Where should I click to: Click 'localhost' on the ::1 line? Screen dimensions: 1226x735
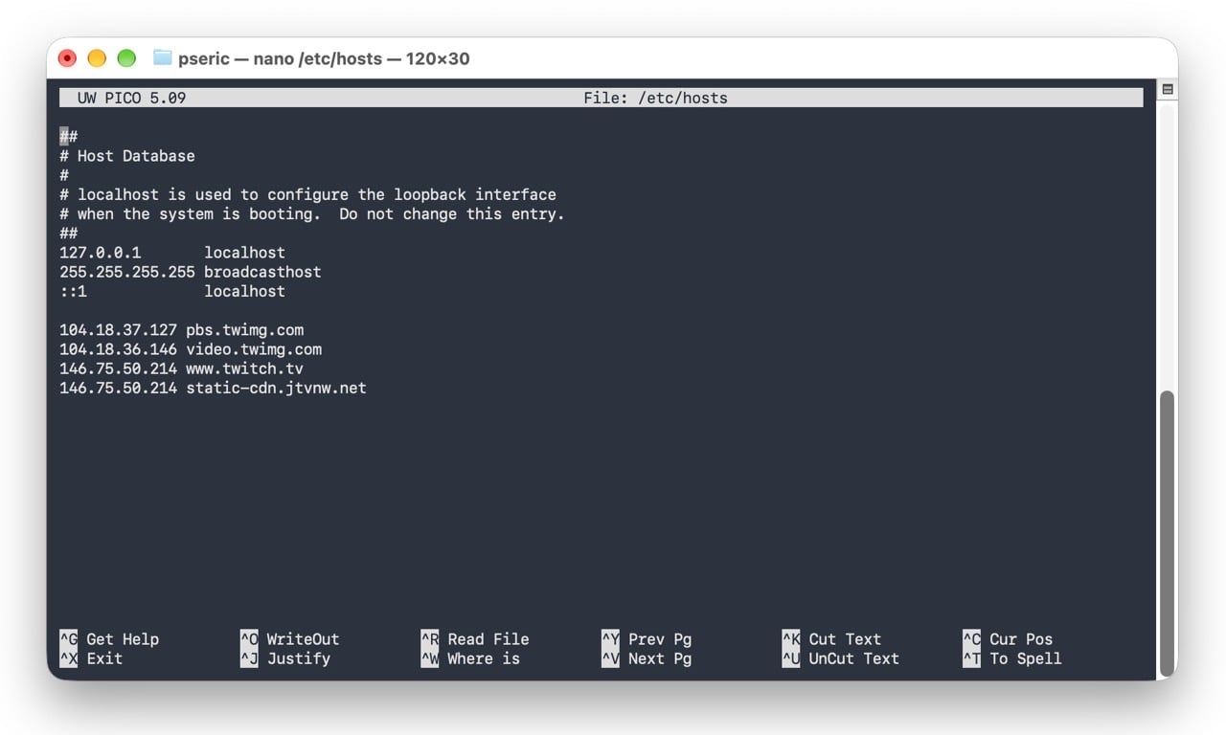[244, 291]
